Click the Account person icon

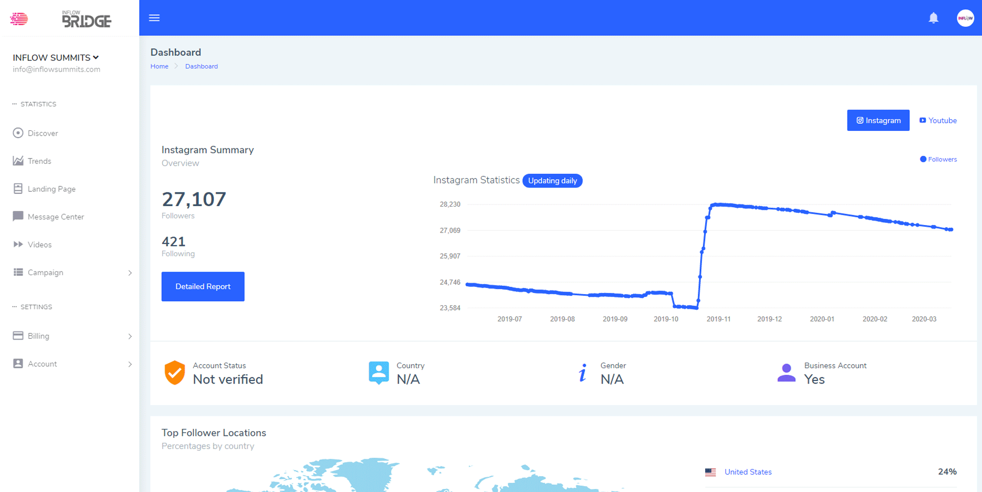(18, 364)
